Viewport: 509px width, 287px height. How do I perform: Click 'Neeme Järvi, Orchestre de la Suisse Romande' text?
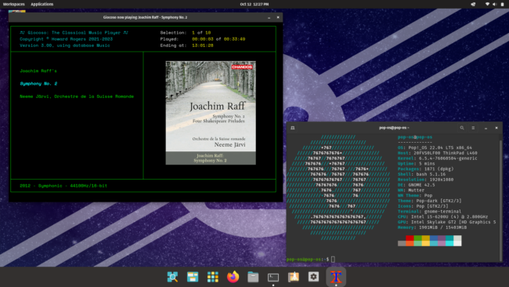77,96
